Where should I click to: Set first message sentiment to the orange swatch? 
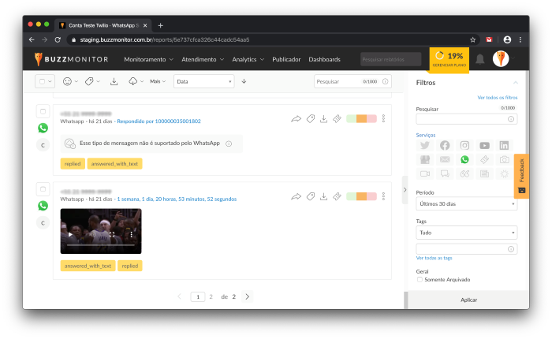click(361, 119)
